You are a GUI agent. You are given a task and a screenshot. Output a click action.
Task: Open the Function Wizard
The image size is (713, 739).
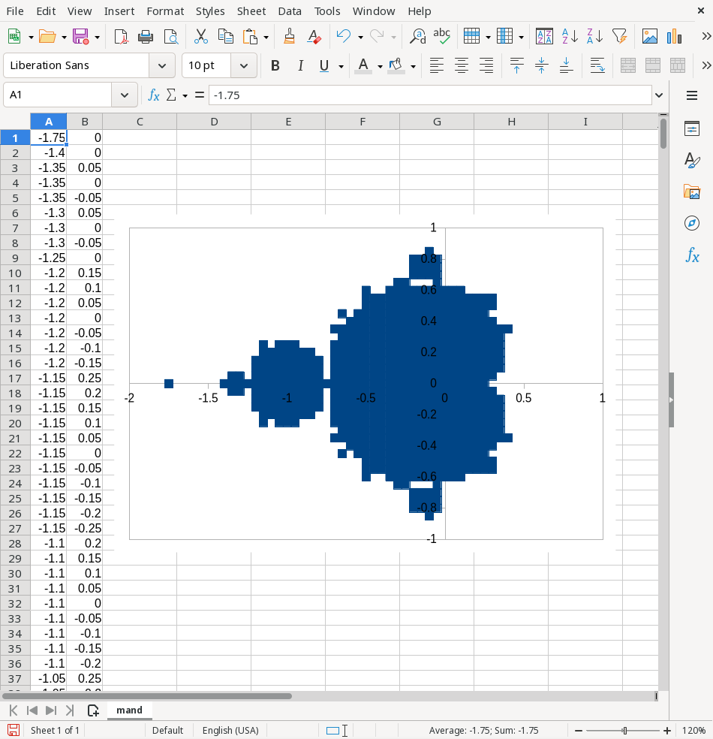[154, 95]
